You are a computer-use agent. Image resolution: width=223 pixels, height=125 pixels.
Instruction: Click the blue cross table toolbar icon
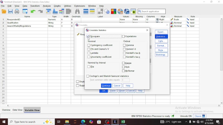click(x=127, y=11)
